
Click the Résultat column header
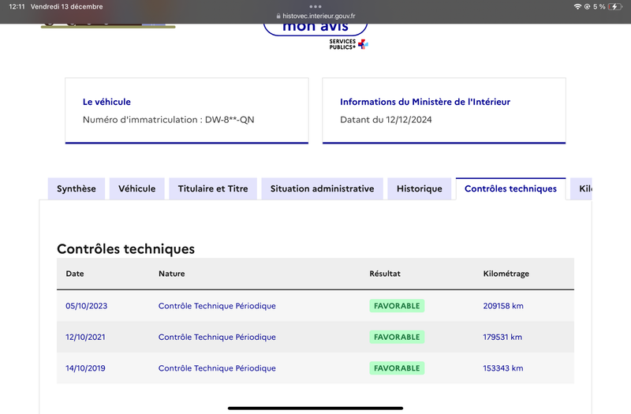coord(385,274)
